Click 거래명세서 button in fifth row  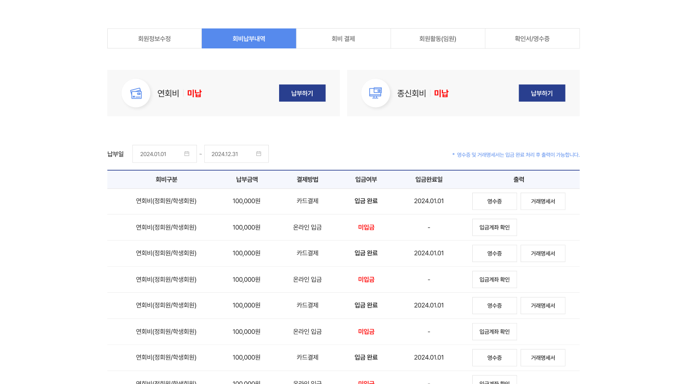coord(543,306)
